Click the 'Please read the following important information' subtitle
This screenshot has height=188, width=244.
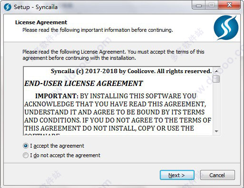point(98,30)
